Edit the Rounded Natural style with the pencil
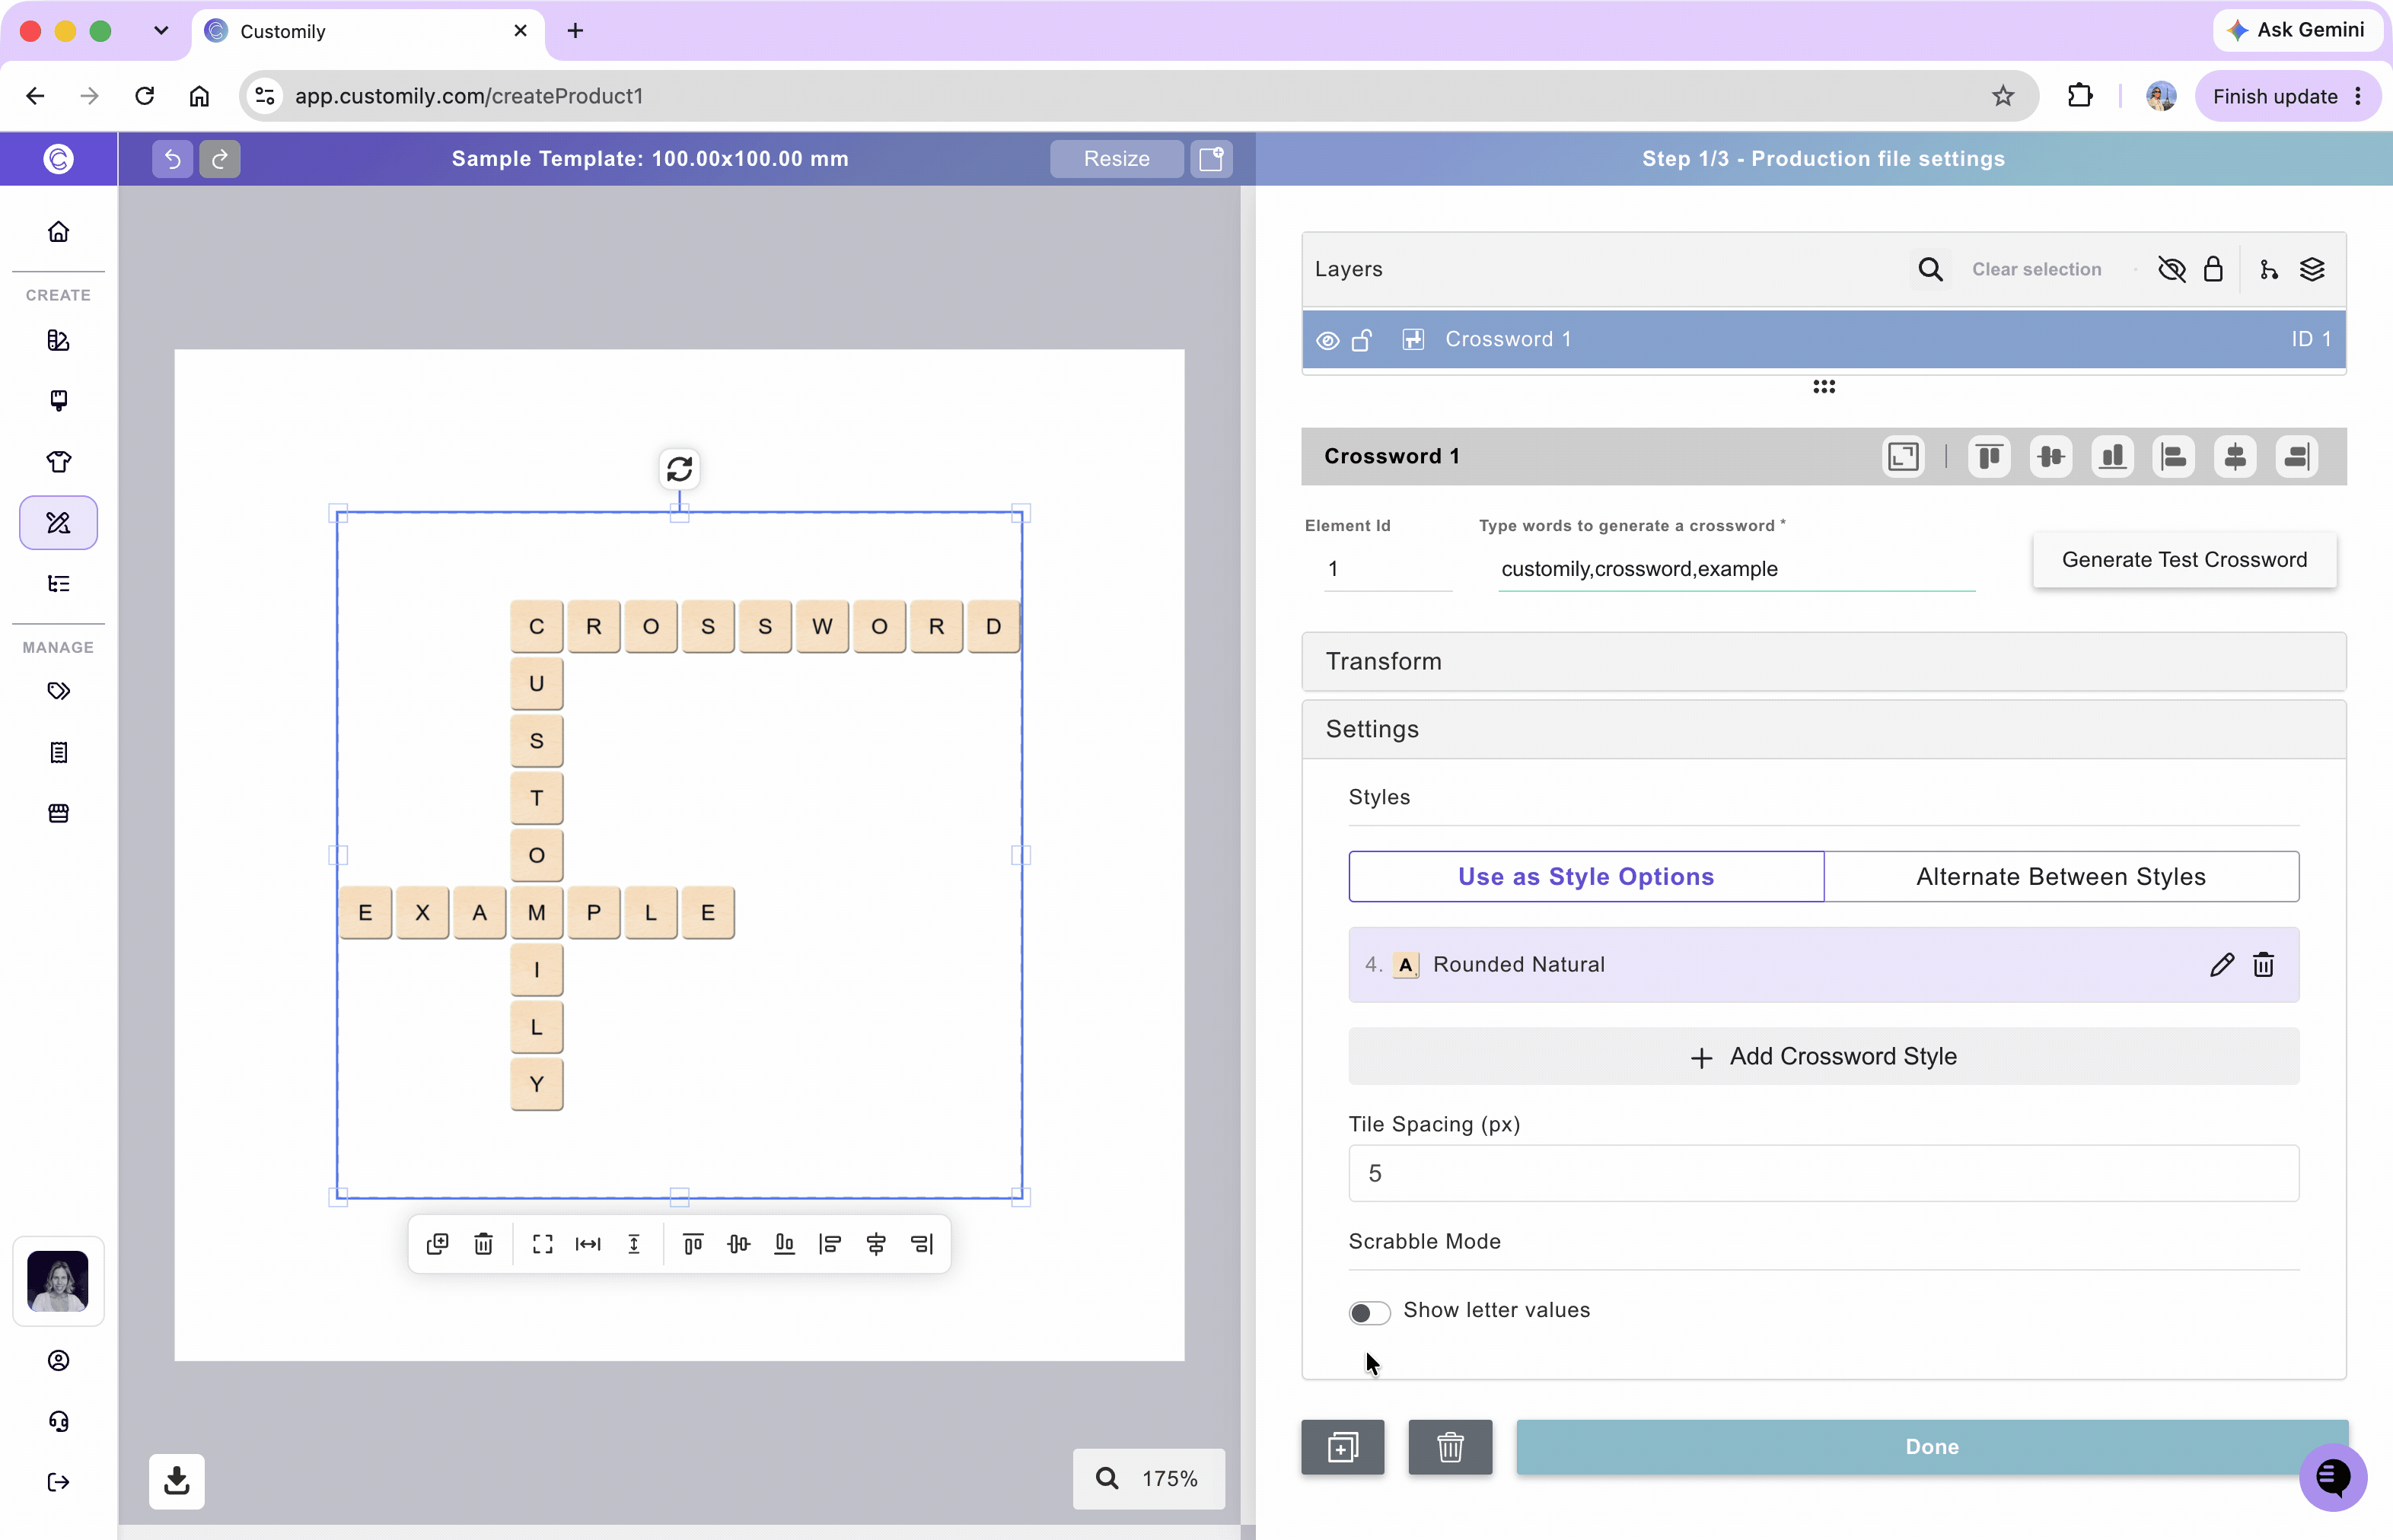The image size is (2393, 1540). click(x=2221, y=964)
